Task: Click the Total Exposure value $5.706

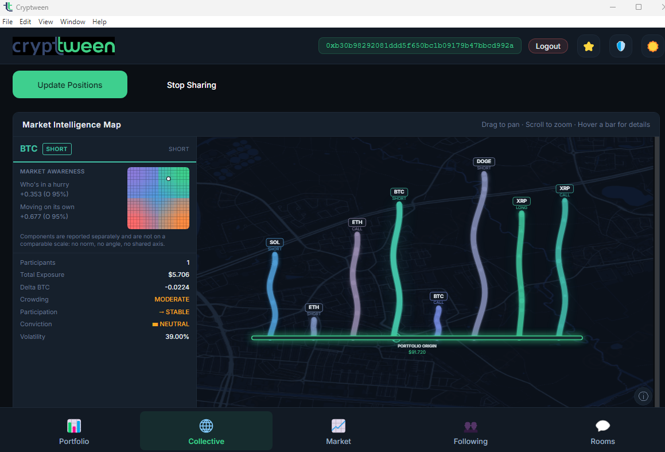Action: (x=178, y=275)
